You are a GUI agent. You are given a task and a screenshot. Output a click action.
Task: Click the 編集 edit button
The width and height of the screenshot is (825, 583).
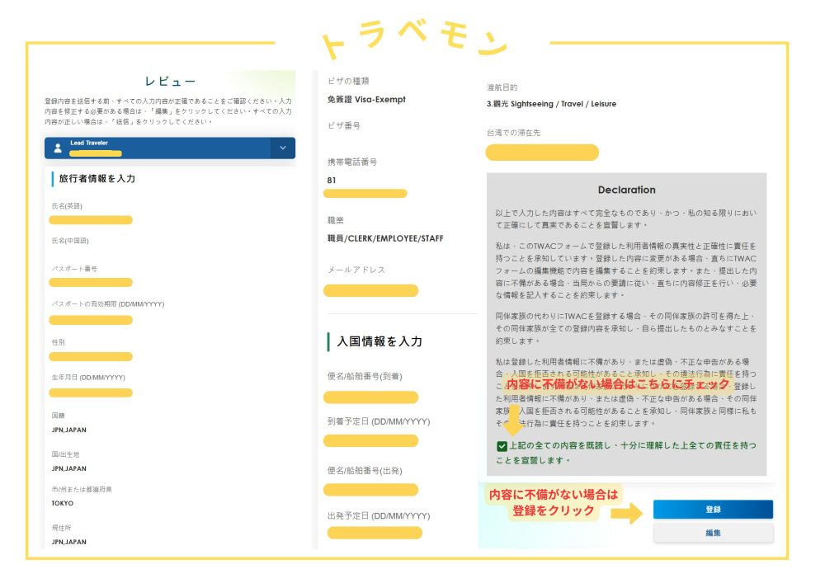click(713, 533)
